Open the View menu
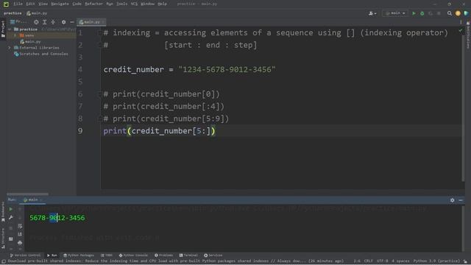The image size is (471, 265). pos(43,4)
